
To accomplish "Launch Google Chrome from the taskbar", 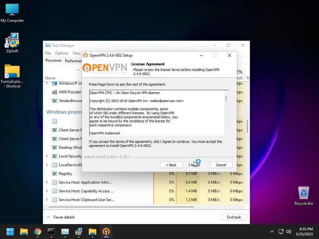I will point(38,232).
